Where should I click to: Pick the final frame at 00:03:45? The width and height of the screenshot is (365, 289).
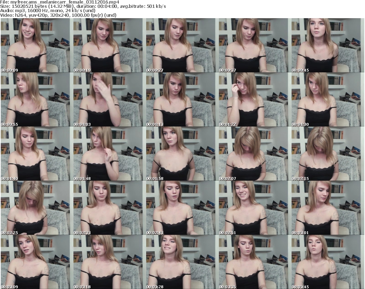click(x=326, y=262)
